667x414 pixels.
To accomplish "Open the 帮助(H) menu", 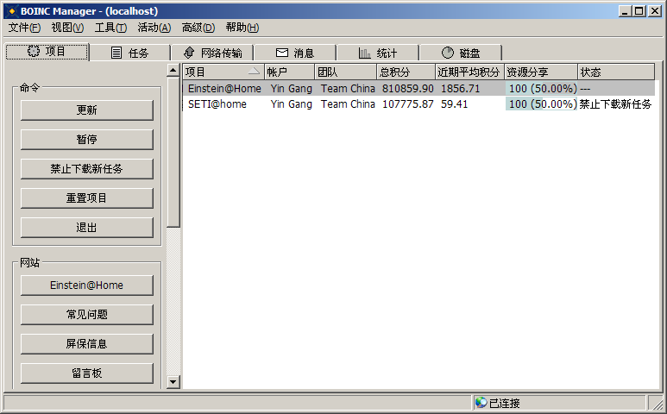I will (x=242, y=28).
